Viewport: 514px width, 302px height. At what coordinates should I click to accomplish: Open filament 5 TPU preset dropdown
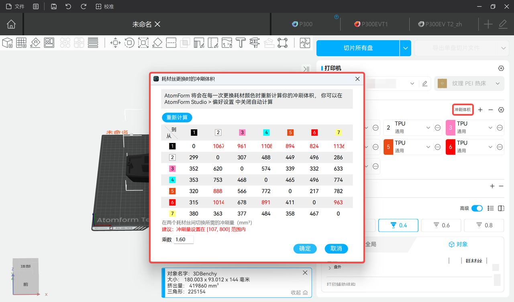coord(428,147)
